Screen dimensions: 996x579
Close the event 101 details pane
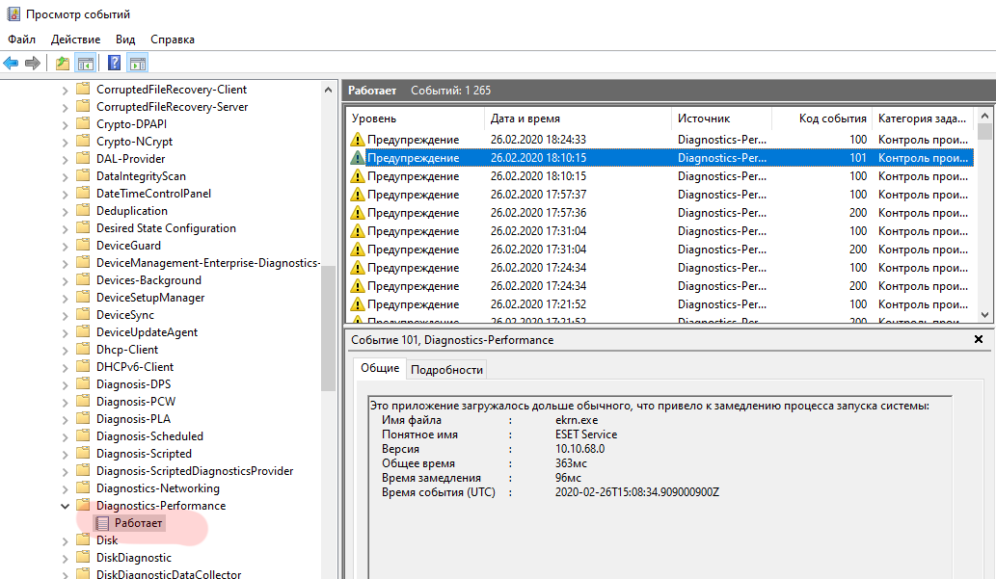pos(979,340)
